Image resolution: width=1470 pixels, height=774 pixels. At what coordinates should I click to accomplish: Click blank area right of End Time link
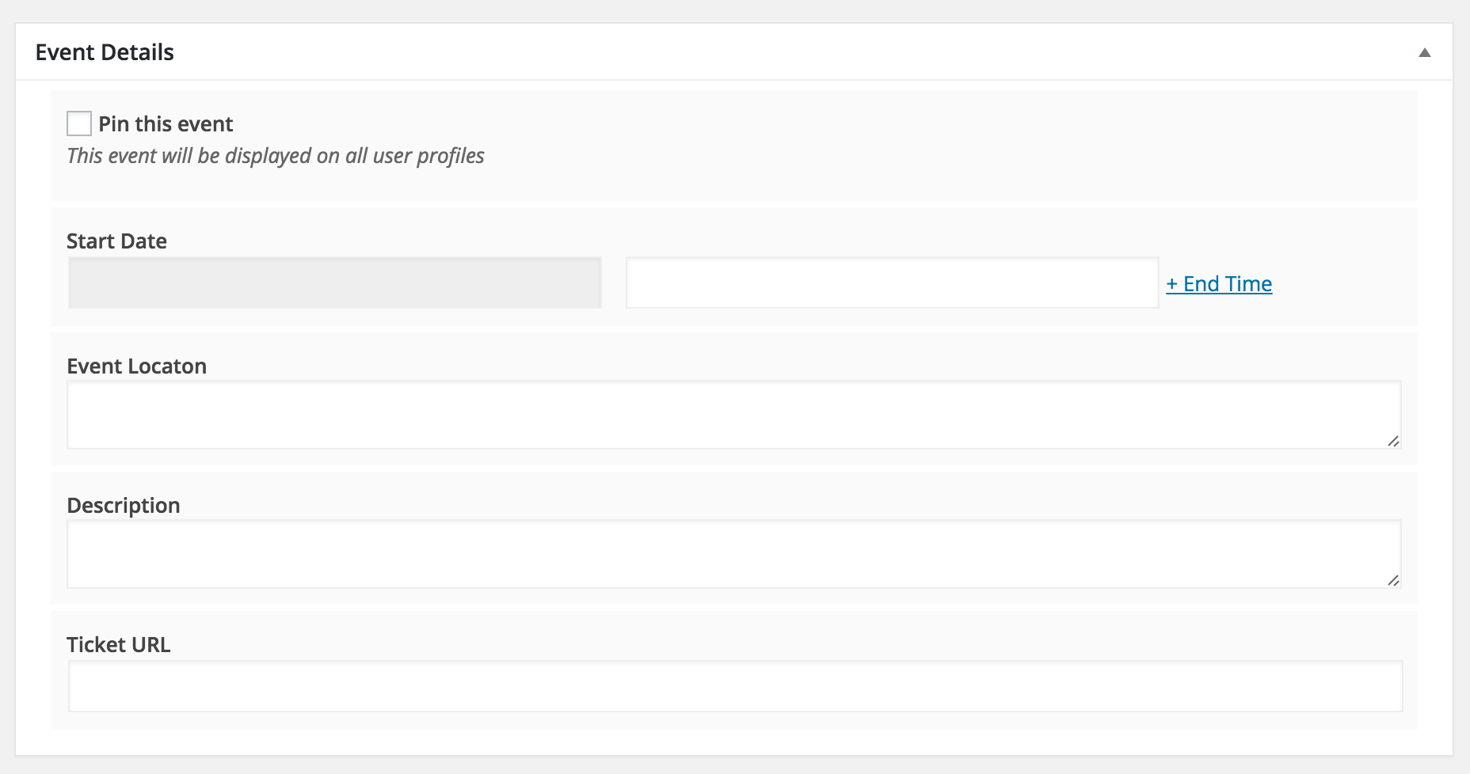pyautogui.click(x=1346, y=283)
